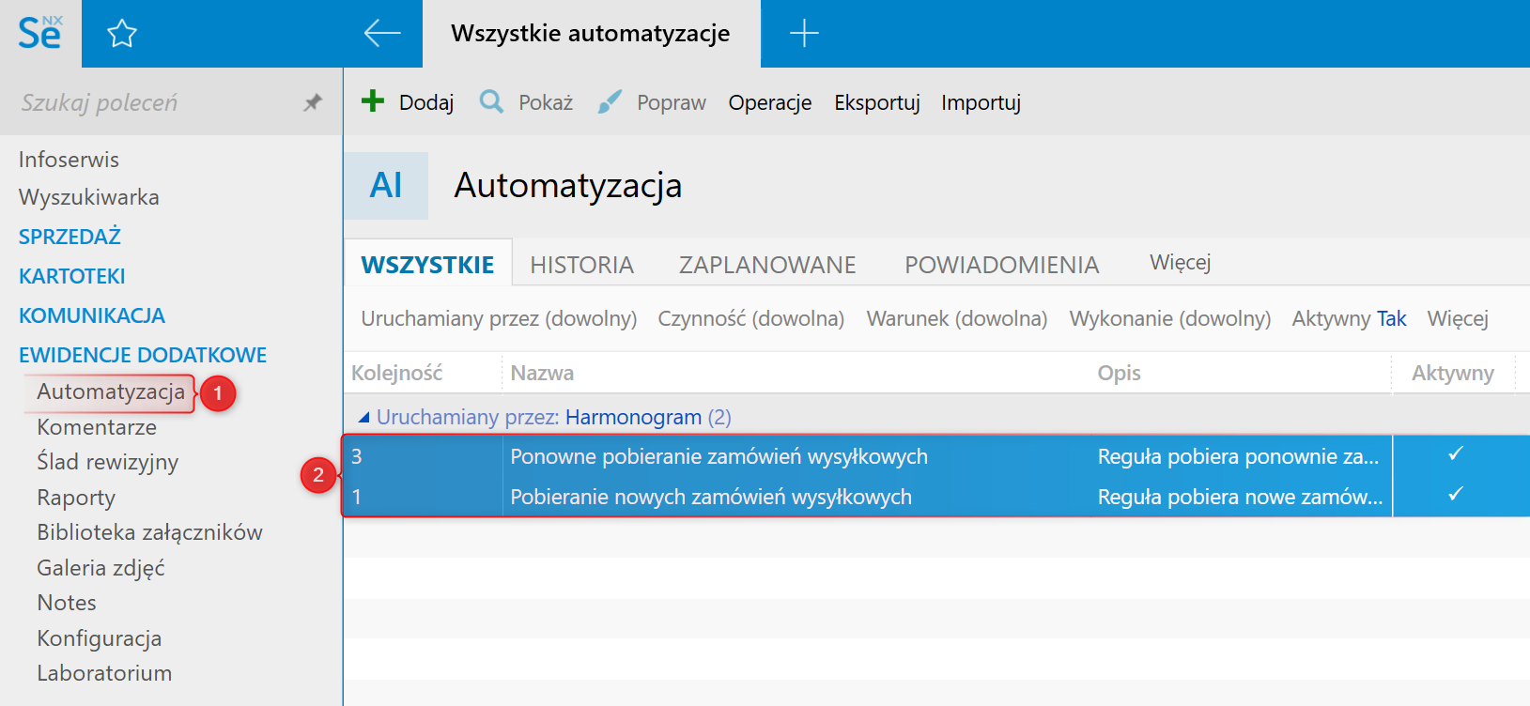Click the brush Popraw icon
This screenshot has height=706, width=1530.
click(610, 101)
